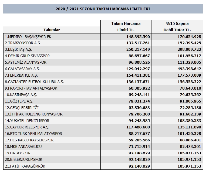Click team name '3.BEŞİKTAŞ A.Ş.'
206x177 pixels.
[x=19, y=50]
